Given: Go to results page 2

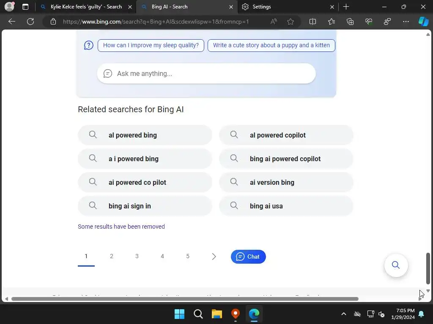Looking at the screenshot, I should click(x=112, y=256).
